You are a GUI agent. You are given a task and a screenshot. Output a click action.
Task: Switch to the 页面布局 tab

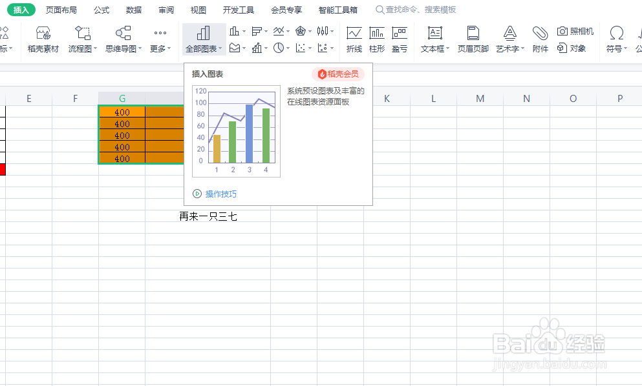point(61,10)
